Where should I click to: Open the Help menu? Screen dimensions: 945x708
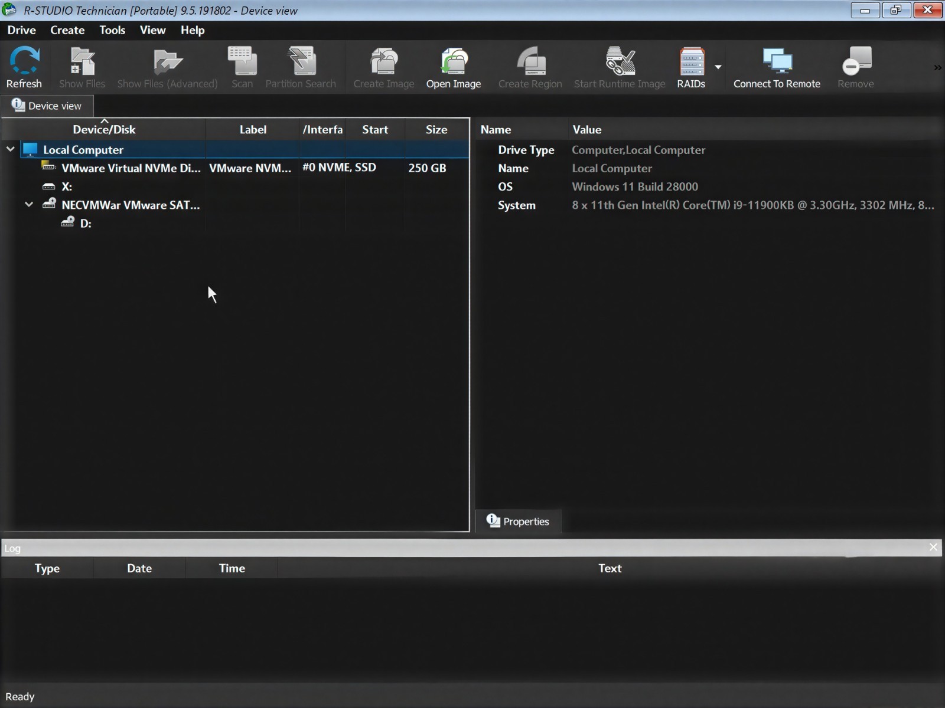(193, 30)
